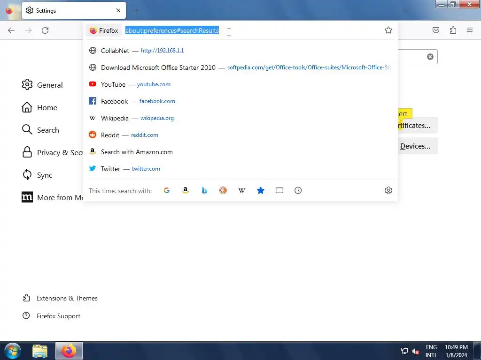Open the Facebook suggestion

coord(240,101)
